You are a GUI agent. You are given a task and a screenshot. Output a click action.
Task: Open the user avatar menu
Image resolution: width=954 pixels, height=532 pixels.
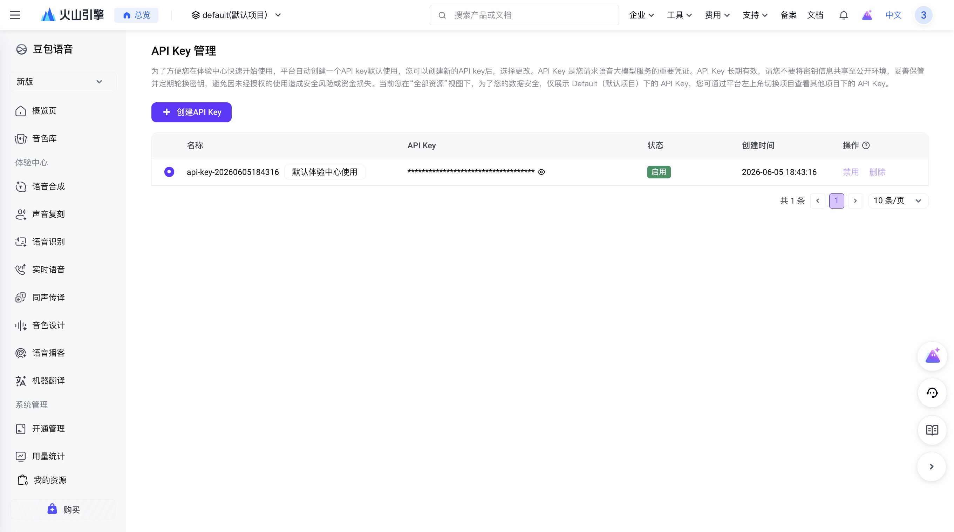(x=923, y=15)
